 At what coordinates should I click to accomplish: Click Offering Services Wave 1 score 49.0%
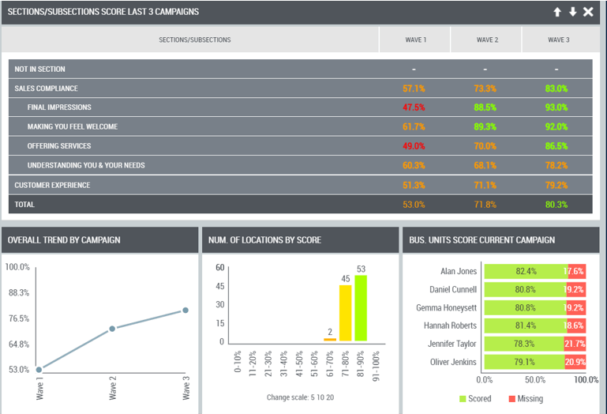click(414, 146)
